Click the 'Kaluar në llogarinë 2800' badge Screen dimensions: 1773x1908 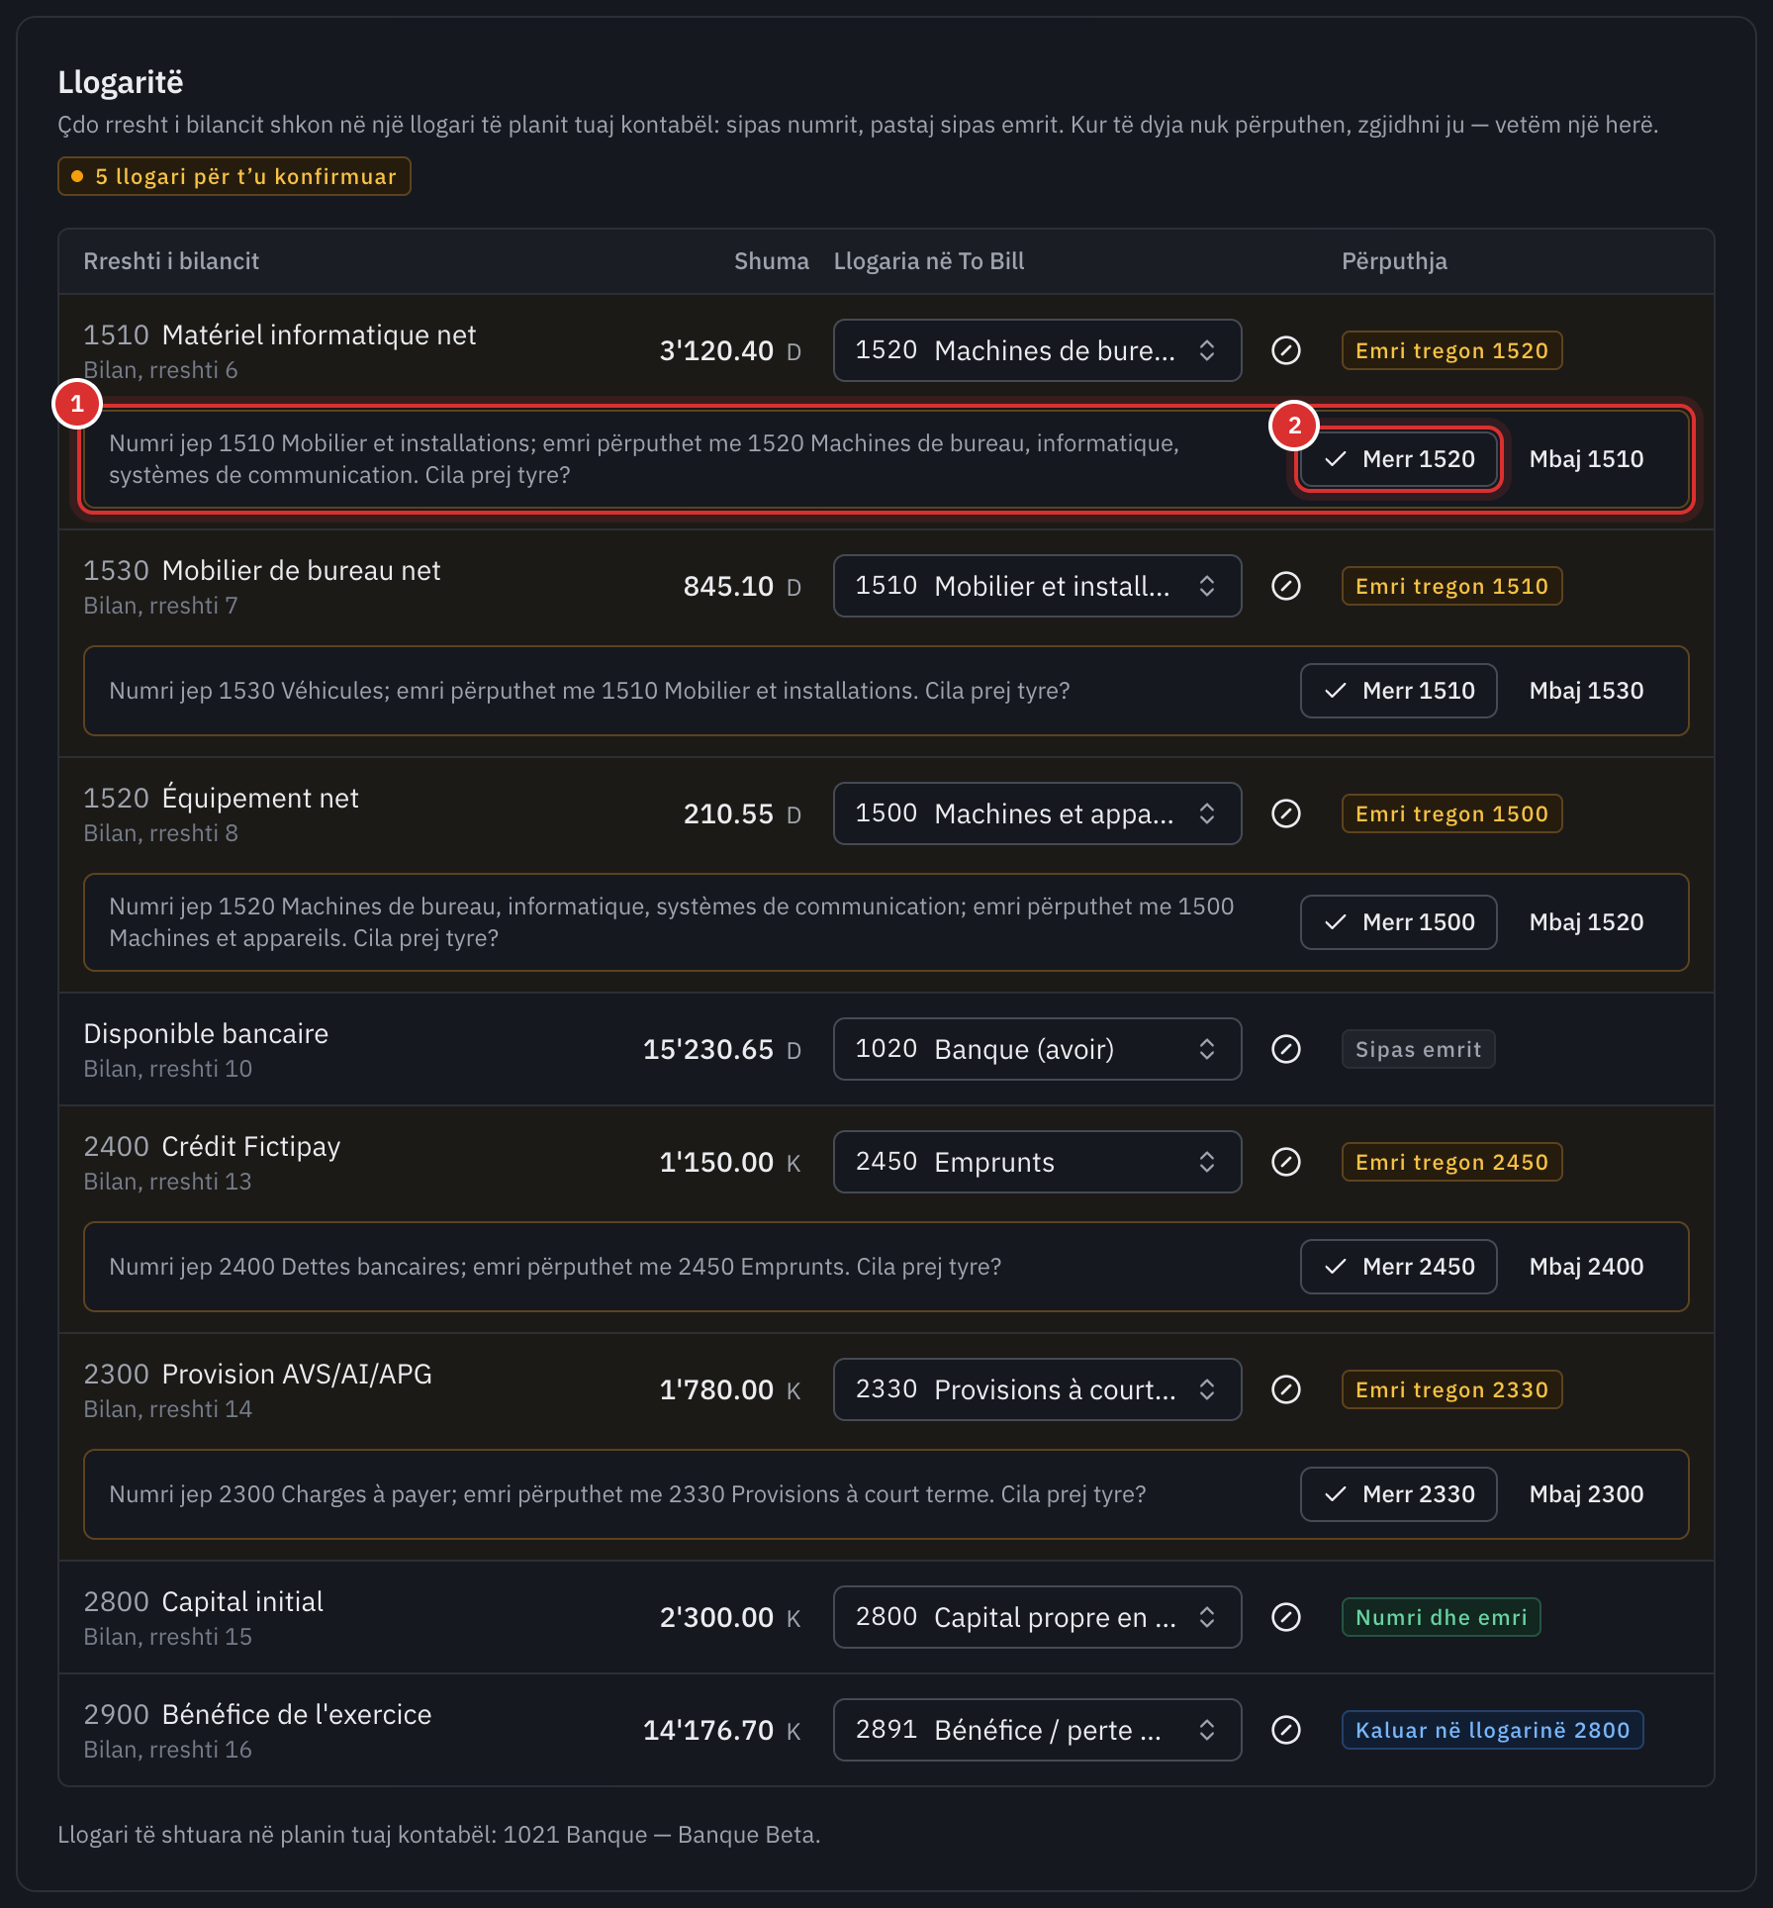(x=1492, y=1730)
